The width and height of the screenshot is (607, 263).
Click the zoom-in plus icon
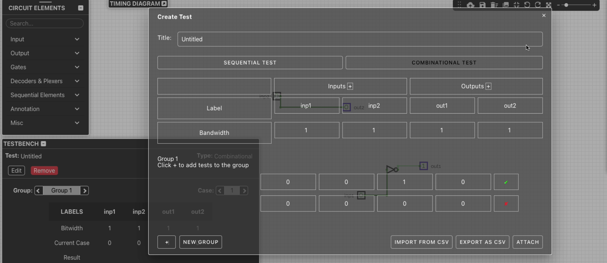[594, 5]
